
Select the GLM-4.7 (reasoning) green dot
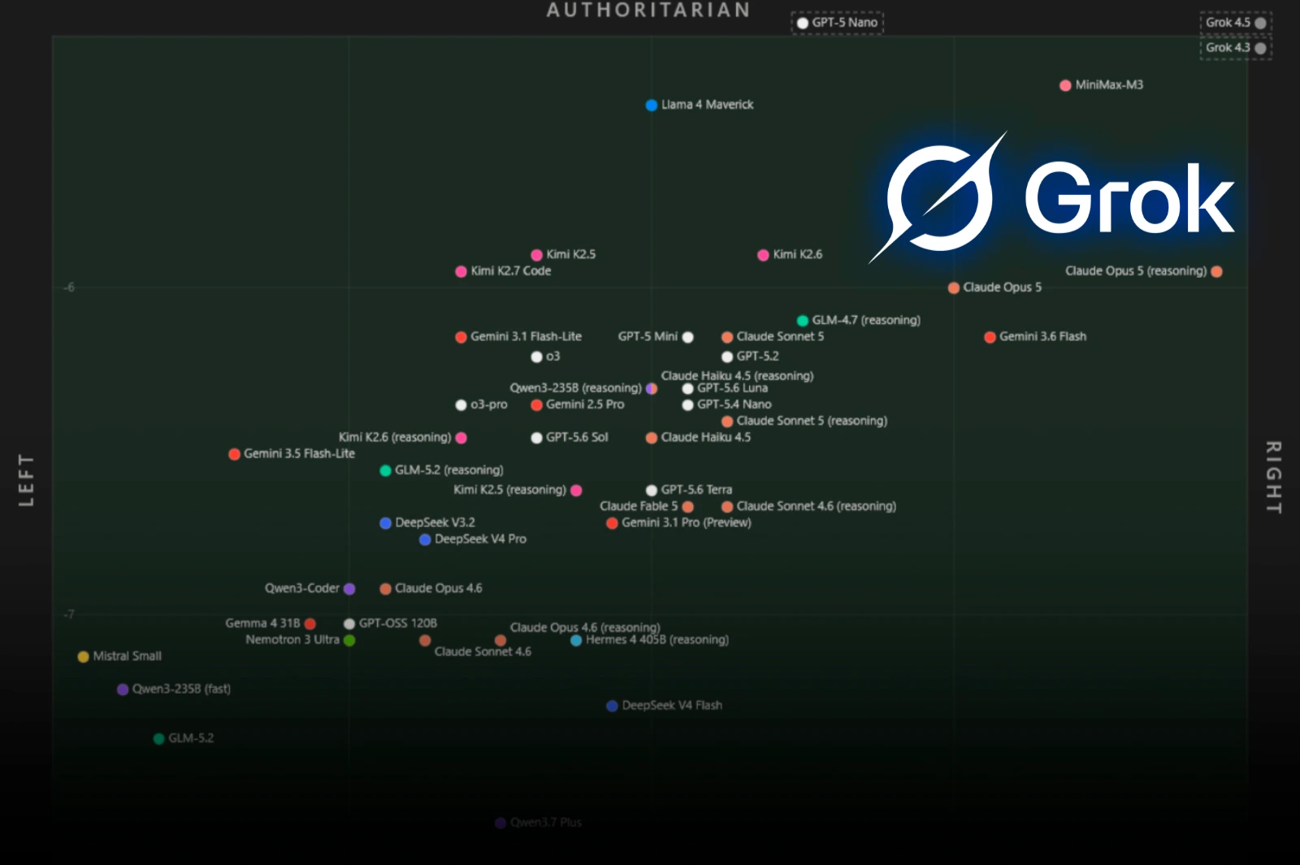(802, 321)
